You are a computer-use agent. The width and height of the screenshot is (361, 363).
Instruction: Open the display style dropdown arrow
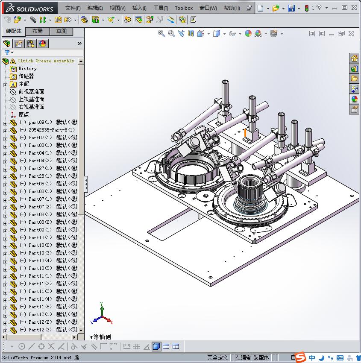[x=224, y=34]
